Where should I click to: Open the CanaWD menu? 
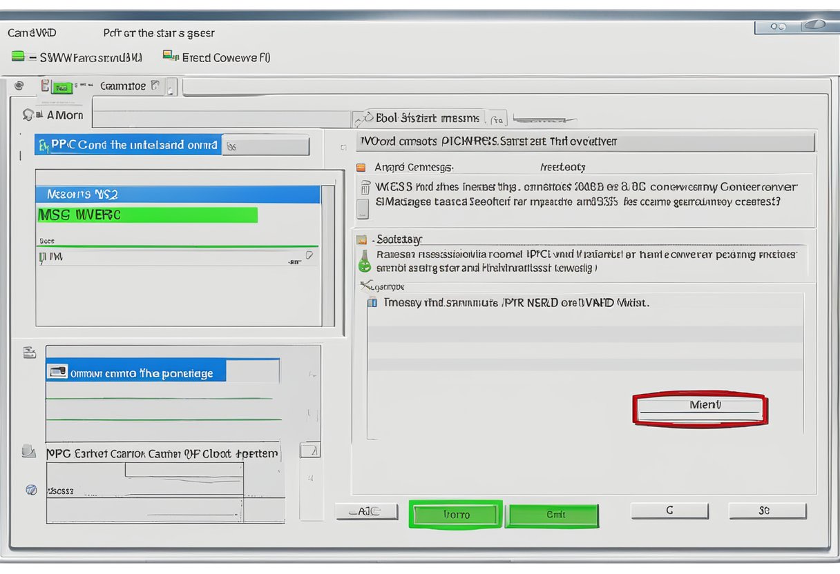pos(32,32)
